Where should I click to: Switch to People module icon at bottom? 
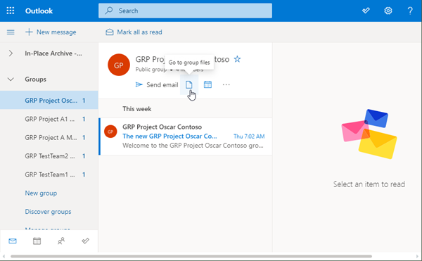[x=61, y=241]
